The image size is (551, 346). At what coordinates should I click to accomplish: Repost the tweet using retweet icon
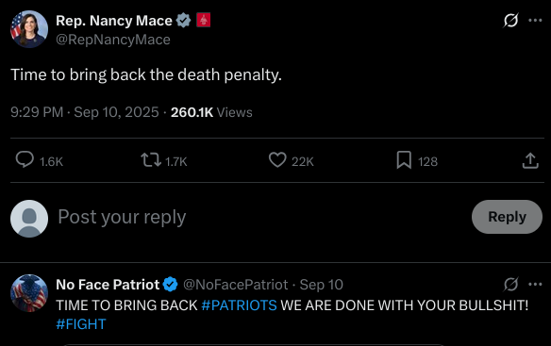(x=151, y=160)
